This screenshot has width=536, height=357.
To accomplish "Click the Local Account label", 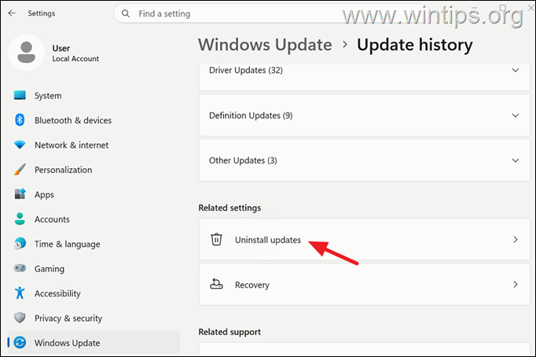I will point(75,59).
